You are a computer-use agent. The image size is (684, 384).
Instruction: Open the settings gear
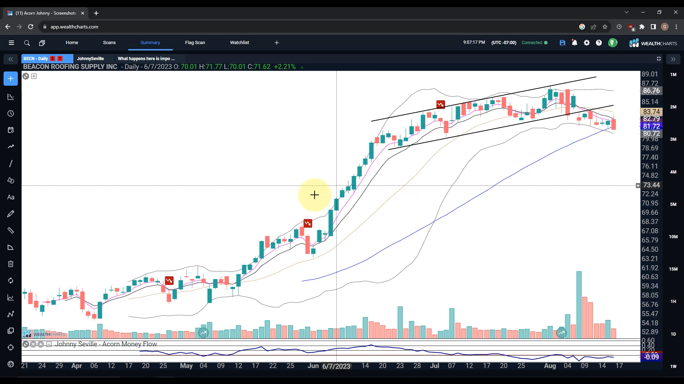[587, 43]
